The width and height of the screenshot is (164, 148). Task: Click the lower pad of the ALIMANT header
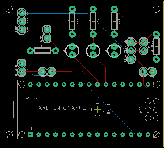click(144, 51)
